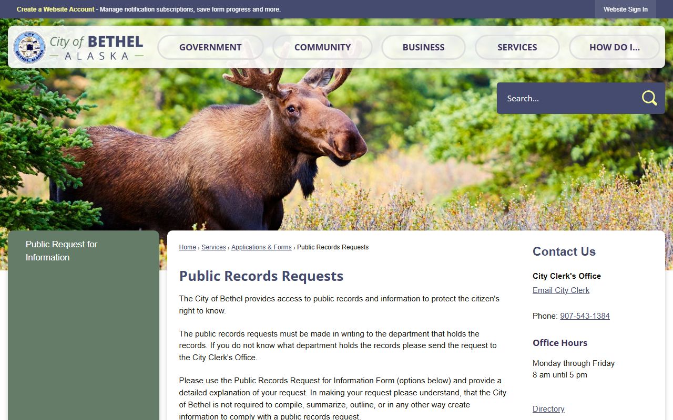The image size is (673, 420).
Task: Open Applications & Forms breadcrumb link
Action: tap(261, 247)
